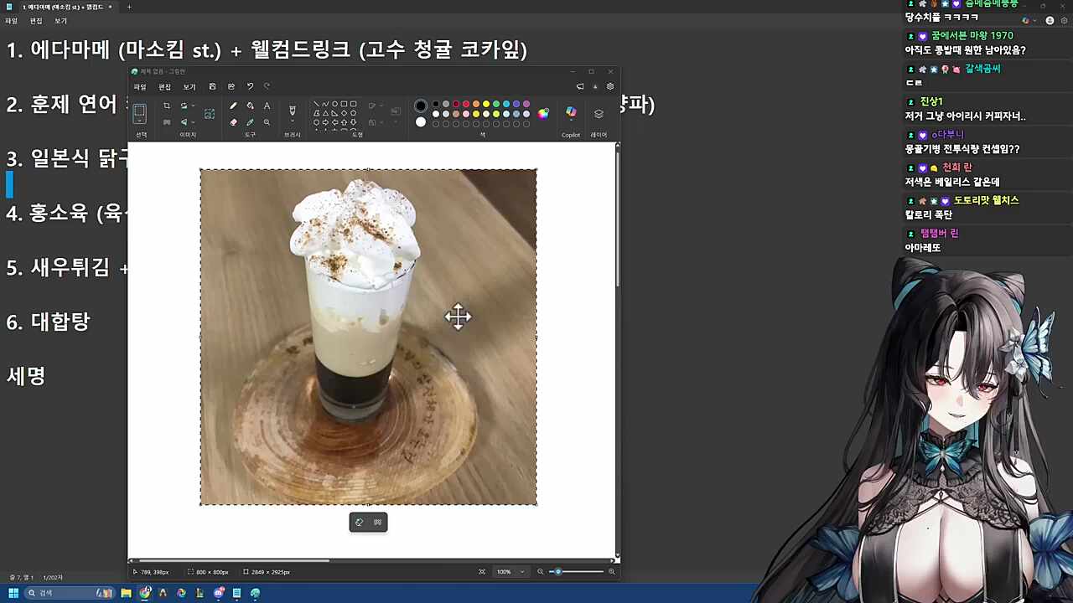Click the Save icon in Paint
This screenshot has height=603, width=1073.
(x=212, y=86)
